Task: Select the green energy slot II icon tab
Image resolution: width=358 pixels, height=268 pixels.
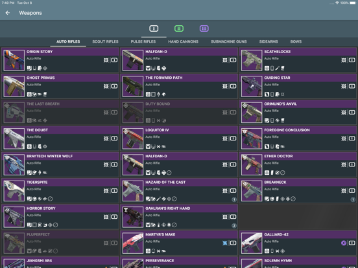Action: 179,28
